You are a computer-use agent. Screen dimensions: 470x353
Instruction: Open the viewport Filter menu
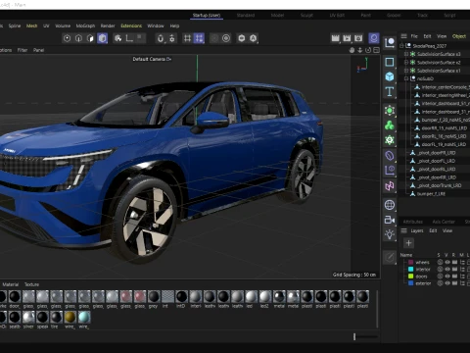[23, 50]
